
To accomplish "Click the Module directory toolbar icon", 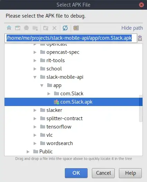I will point(35,28).
